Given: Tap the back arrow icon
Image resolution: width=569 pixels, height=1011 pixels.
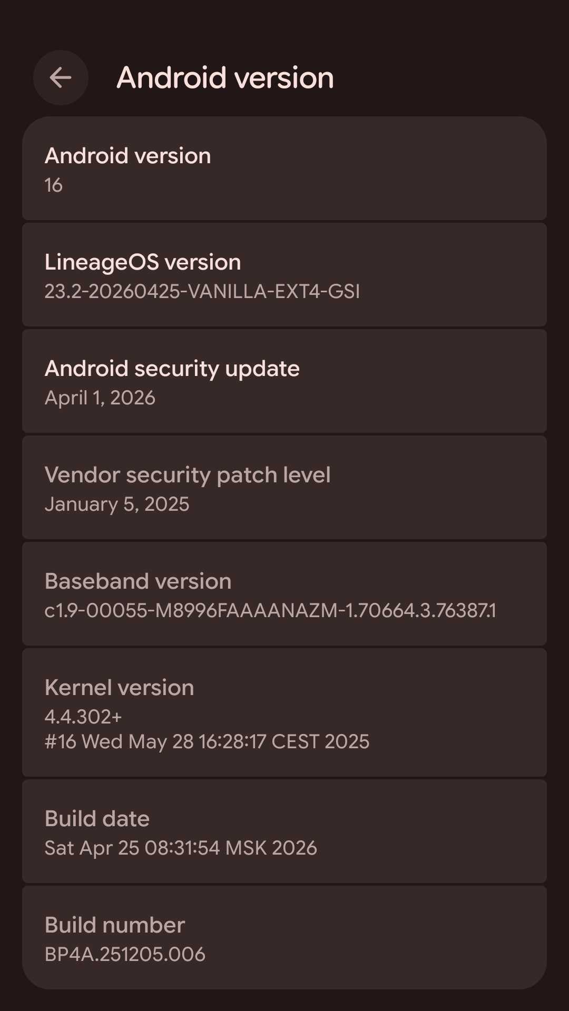Looking at the screenshot, I should click(61, 78).
